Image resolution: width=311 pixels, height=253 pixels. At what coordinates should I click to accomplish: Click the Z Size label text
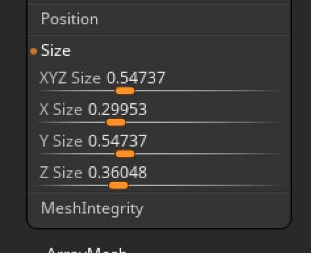(x=61, y=172)
